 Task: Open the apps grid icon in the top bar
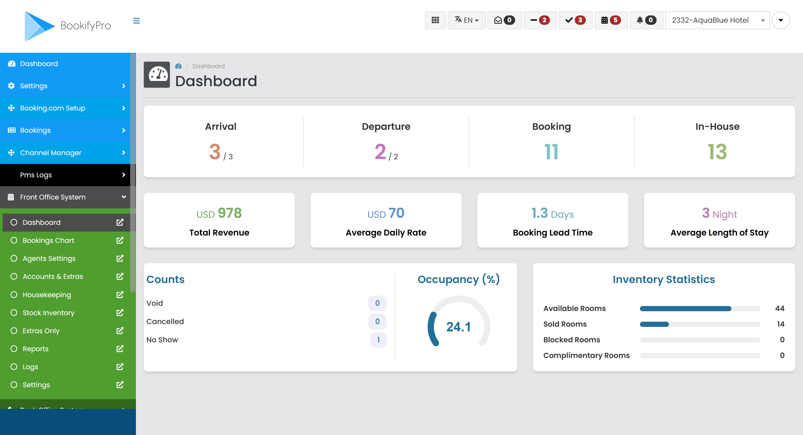(435, 20)
